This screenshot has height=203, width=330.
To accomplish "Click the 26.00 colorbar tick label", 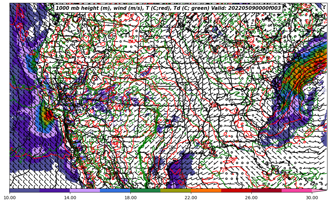I will [x=251, y=198].
